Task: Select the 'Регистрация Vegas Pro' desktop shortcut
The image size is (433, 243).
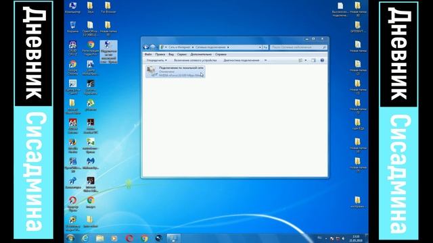Action: coord(91,48)
